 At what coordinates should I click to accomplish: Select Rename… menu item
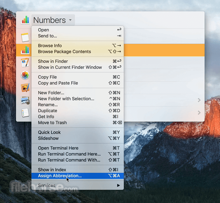[x=78, y=105]
